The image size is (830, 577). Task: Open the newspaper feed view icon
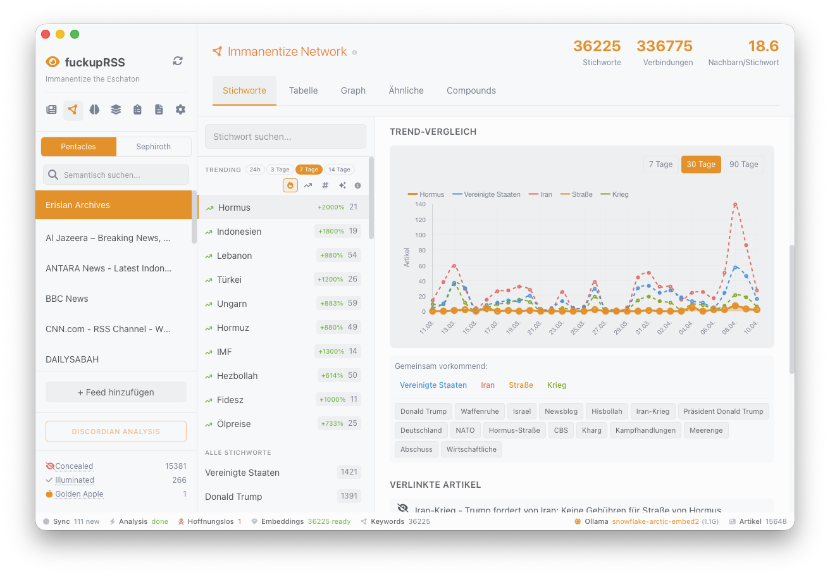click(51, 109)
